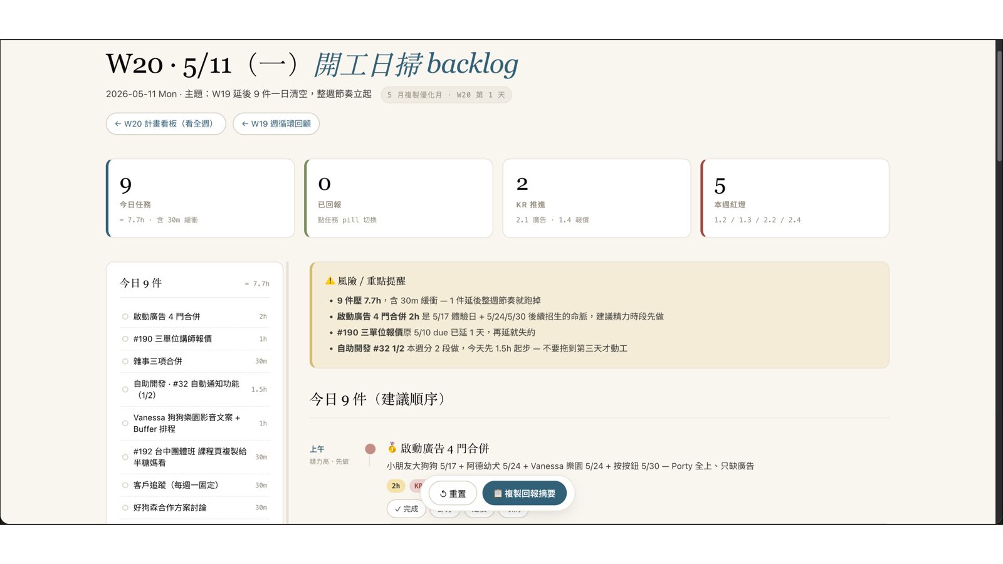Select Vanessa 狗狗樂園影音文案 sidebar task
The height and width of the screenshot is (564, 1003).
tap(194, 423)
